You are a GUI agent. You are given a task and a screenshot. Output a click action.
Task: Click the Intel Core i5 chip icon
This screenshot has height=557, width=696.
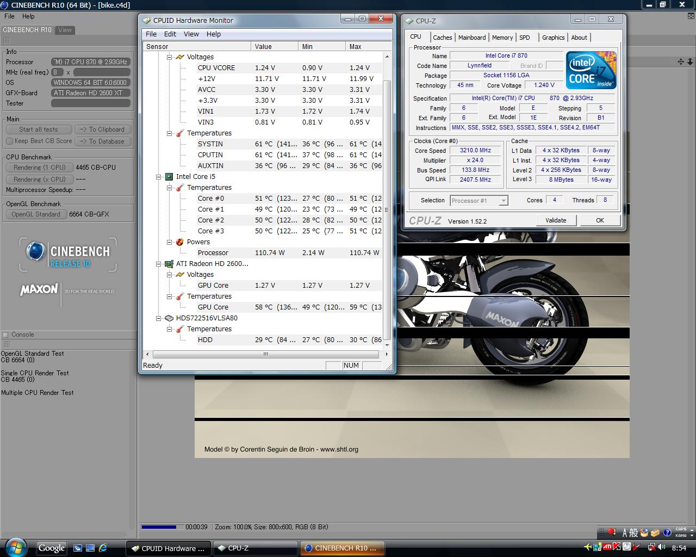coord(169,177)
